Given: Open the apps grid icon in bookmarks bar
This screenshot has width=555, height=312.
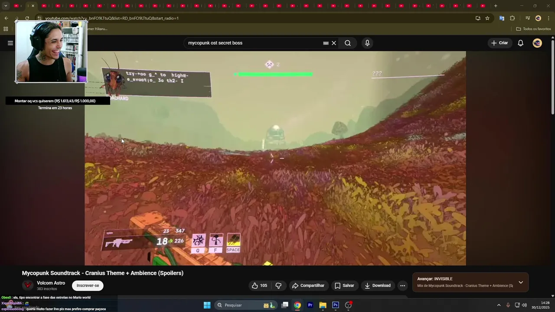Looking at the screenshot, I should pyautogui.click(x=6, y=29).
